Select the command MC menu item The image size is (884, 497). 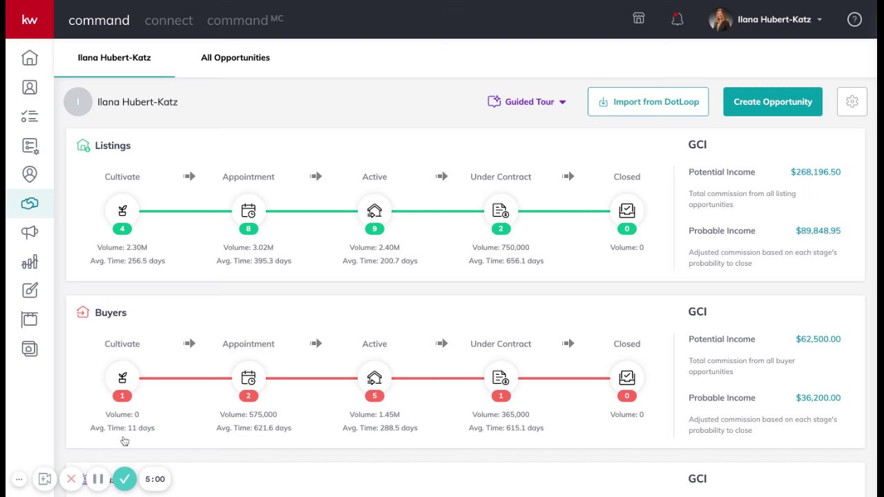(244, 20)
